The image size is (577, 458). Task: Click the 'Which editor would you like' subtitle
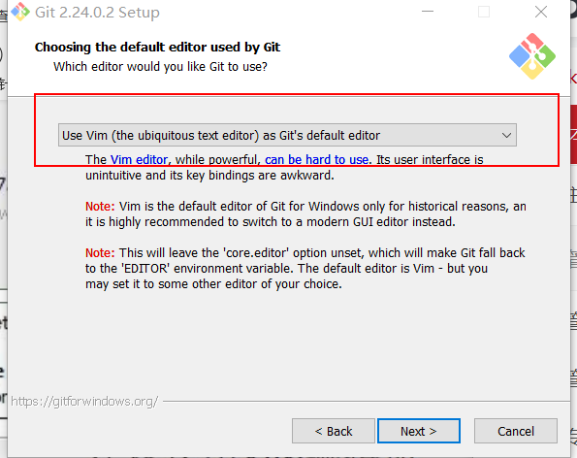[x=160, y=67]
